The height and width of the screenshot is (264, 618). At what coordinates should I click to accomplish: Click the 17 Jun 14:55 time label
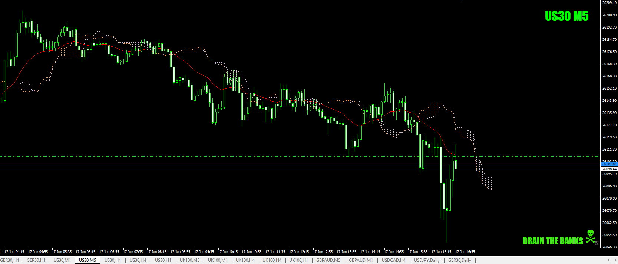[x=394, y=252]
